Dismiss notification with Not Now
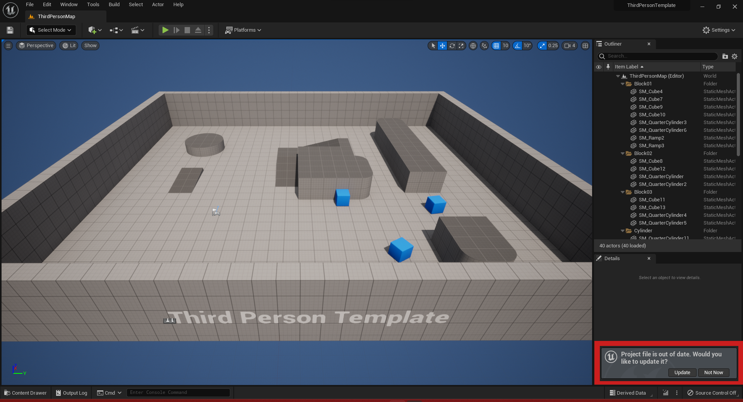This screenshot has height=402, width=743. tap(714, 373)
